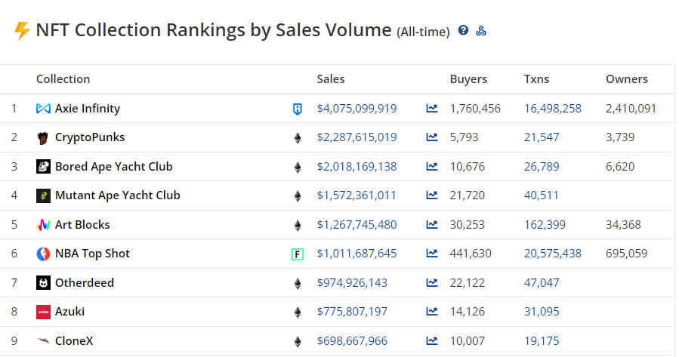The width and height of the screenshot is (679, 357).
Task: Click the transactions value 16,498,258
Action: [553, 108]
